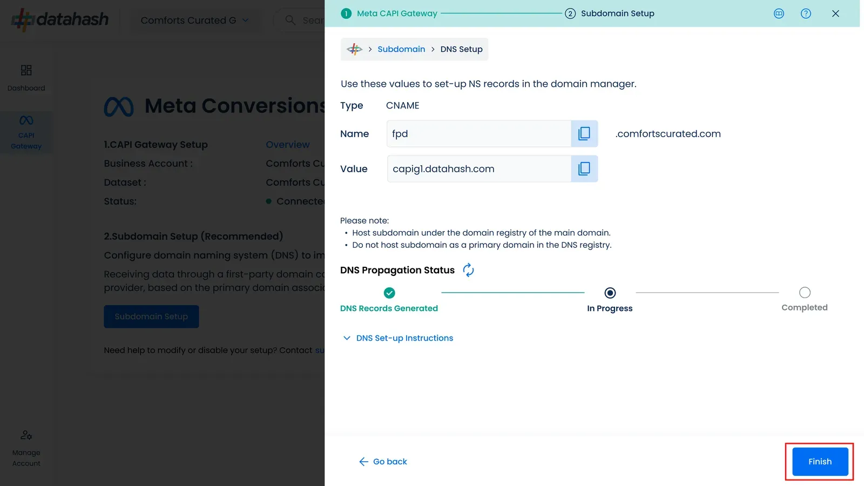Click the datahash logo
864x486 pixels.
pos(60,20)
